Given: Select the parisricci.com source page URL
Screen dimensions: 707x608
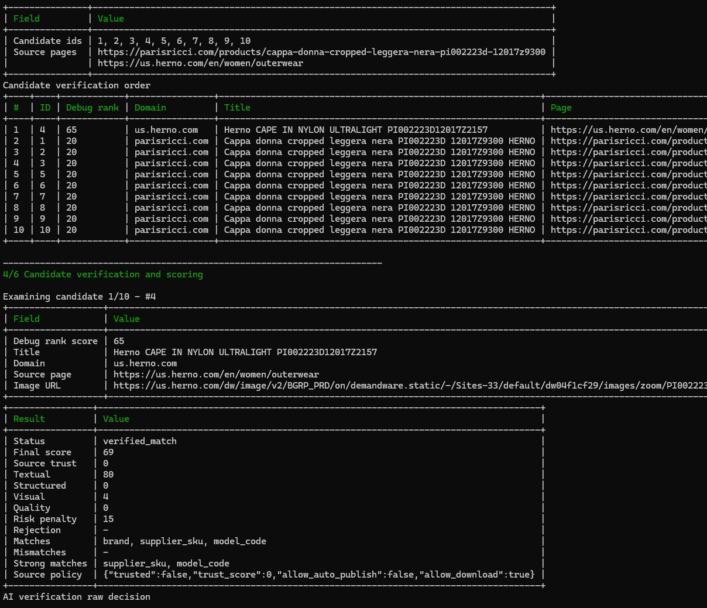Looking at the screenshot, I should click(x=321, y=52).
